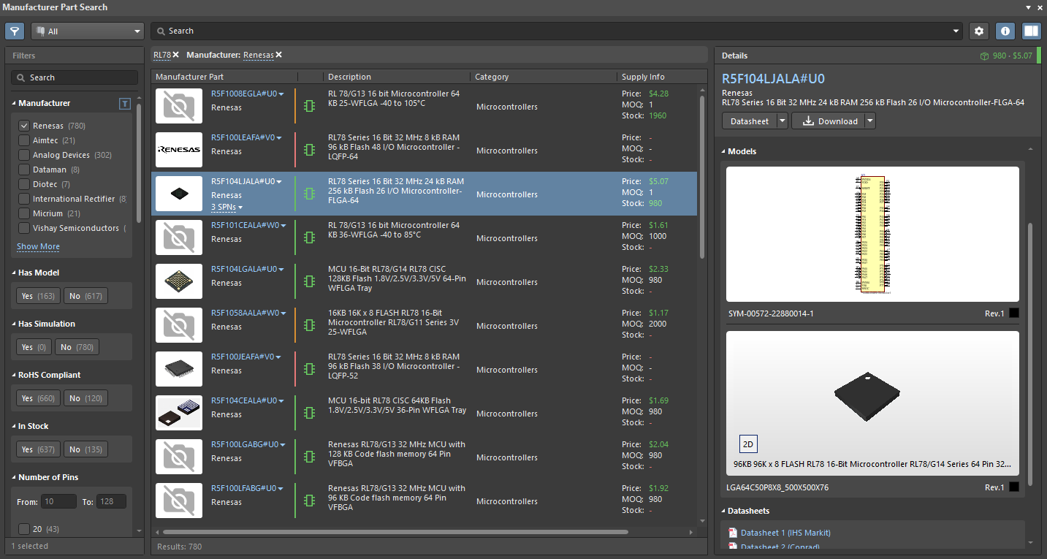This screenshot has height=559, width=1047.
Task: Click the main Search input field
Action: pyautogui.click(x=555, y=31)
